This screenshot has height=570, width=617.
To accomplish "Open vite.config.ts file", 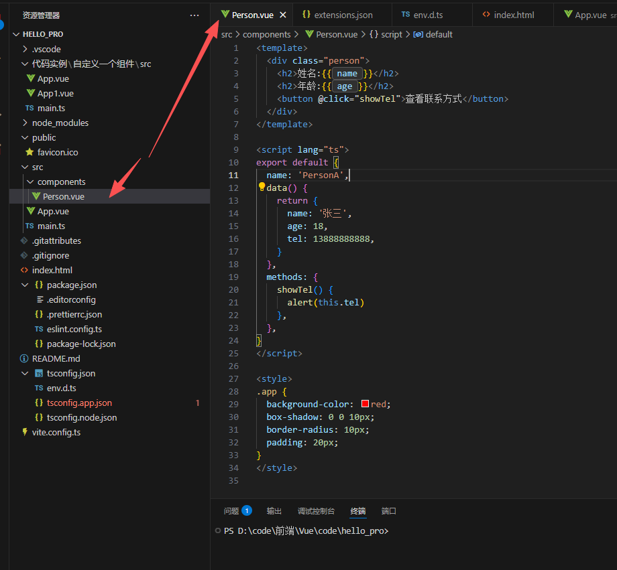I will pyautogui.click(x=109, y=433).
